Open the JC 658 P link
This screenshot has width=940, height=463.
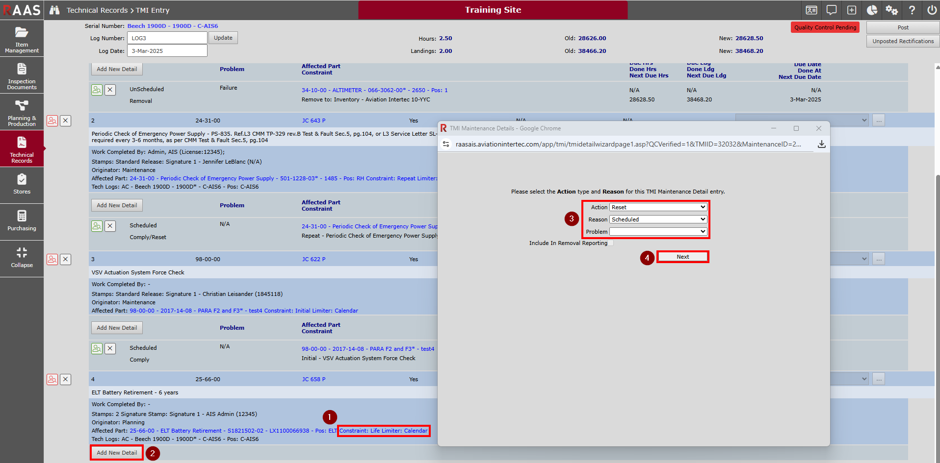pyautogui.click(x=313, y=379)
